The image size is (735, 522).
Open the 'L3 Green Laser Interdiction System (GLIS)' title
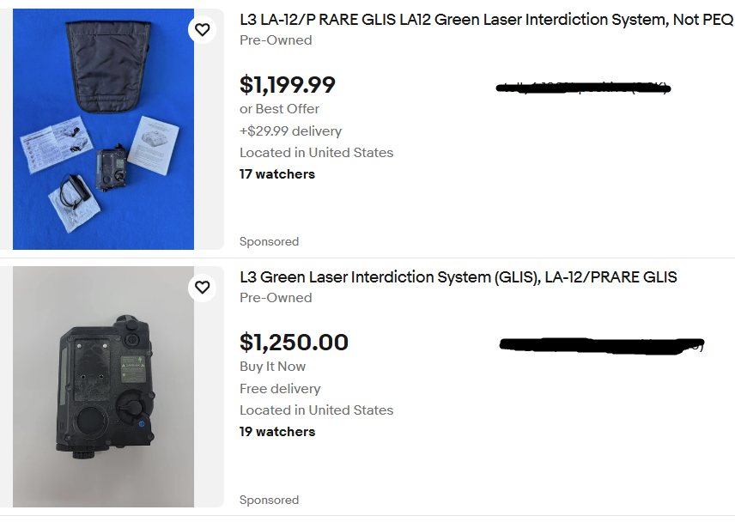tap(458, 277)
